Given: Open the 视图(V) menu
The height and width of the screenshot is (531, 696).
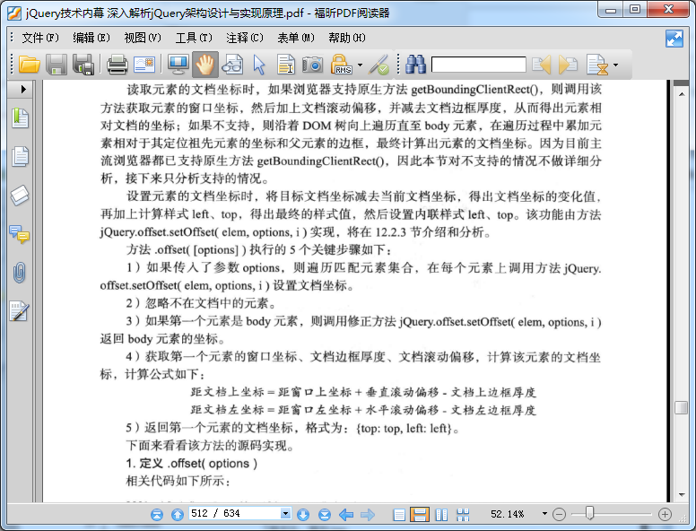Looking at the screenshot, I should coord(143,39).
